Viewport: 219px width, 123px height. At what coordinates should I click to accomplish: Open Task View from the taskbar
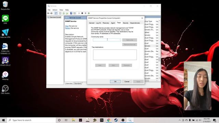[66, 120]
